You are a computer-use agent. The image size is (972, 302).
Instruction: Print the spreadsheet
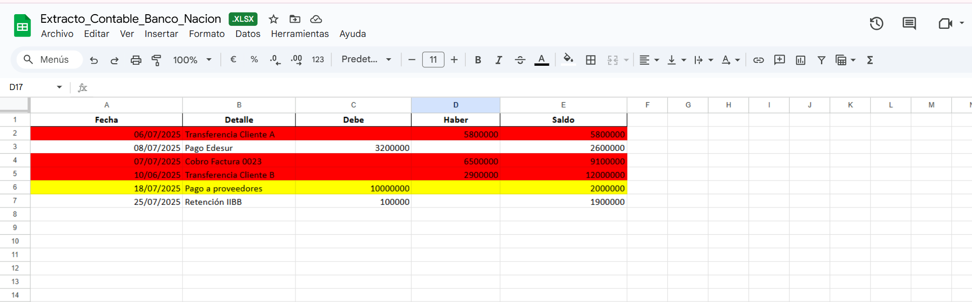point(136,60)
